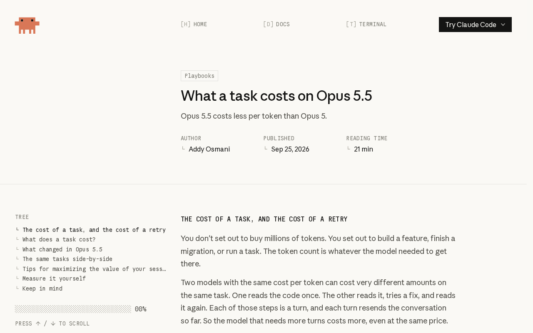The height and width of the screenshot is (333, 533).
Task: Click the reading progress bar
Action: click(73, 309)
